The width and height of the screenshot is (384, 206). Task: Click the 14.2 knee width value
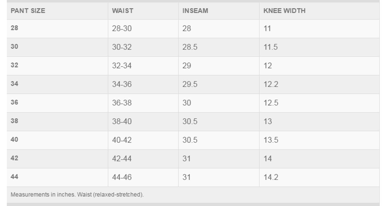(x=271, y=177)
